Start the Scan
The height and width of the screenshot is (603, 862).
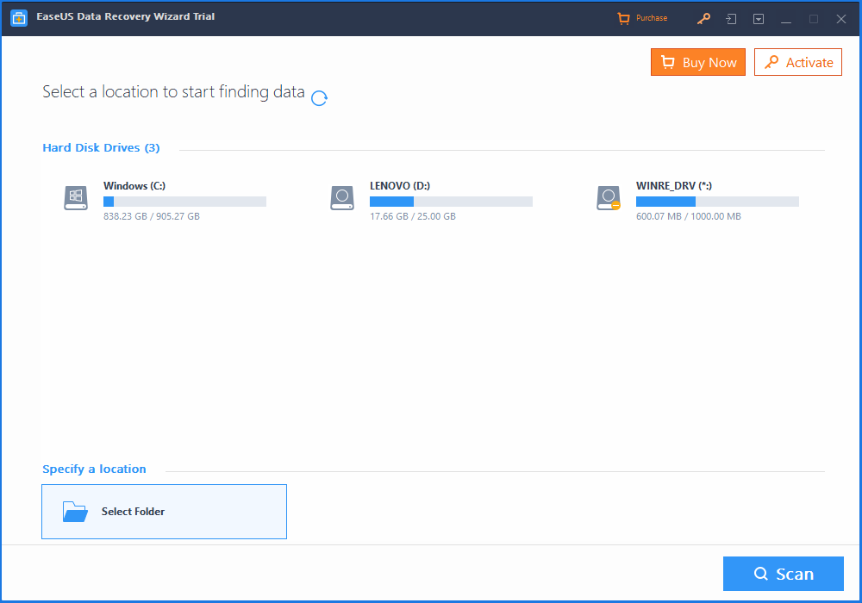coord(783,574)
